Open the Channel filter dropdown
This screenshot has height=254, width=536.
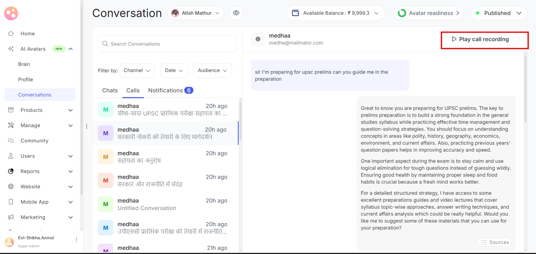point(137,71)
